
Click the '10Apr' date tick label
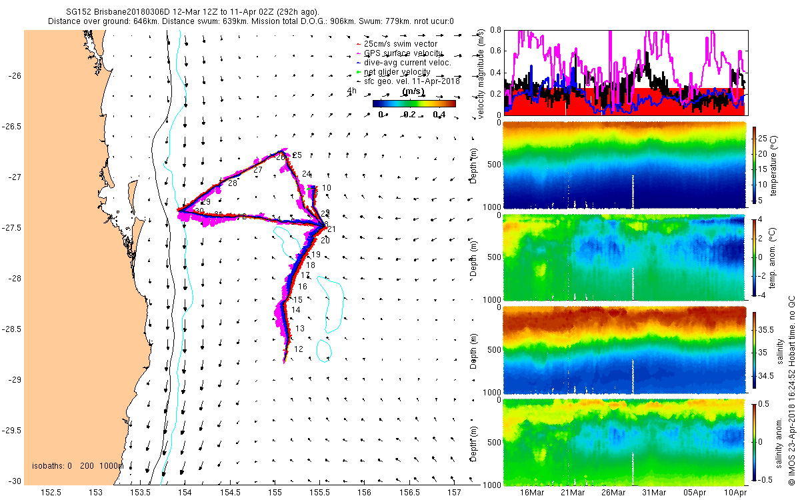735,492
